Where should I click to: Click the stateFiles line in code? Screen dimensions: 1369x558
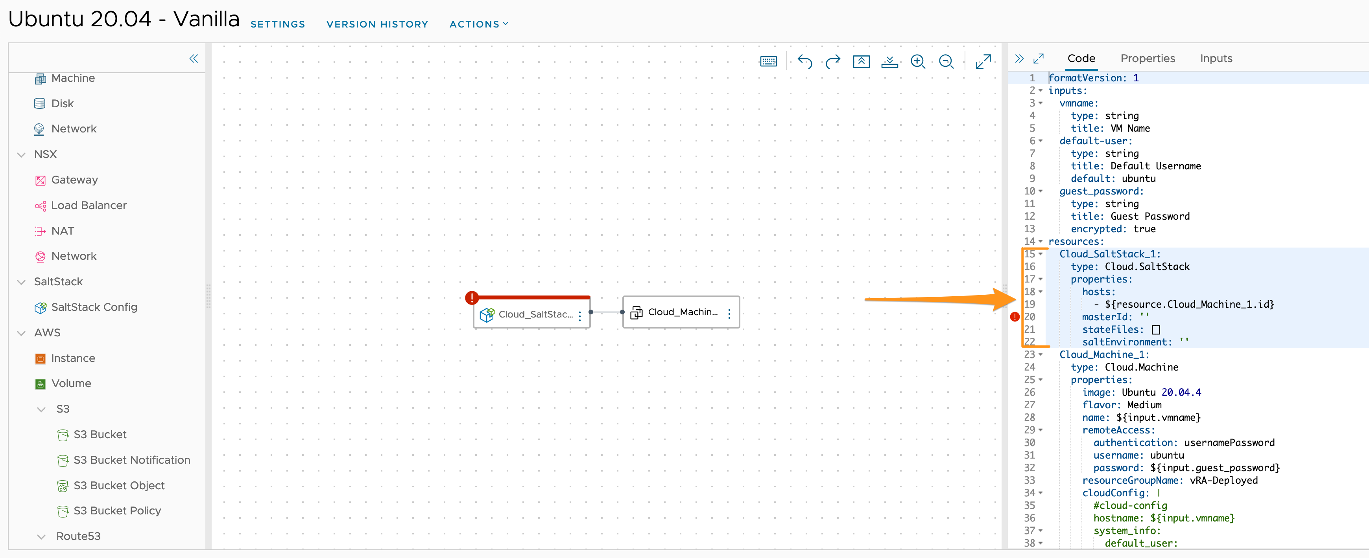pyautogui.click(x=1121, y=330)
